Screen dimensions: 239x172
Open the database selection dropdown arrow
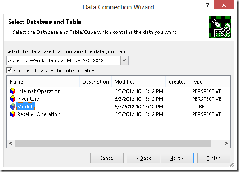click(124, 60)
